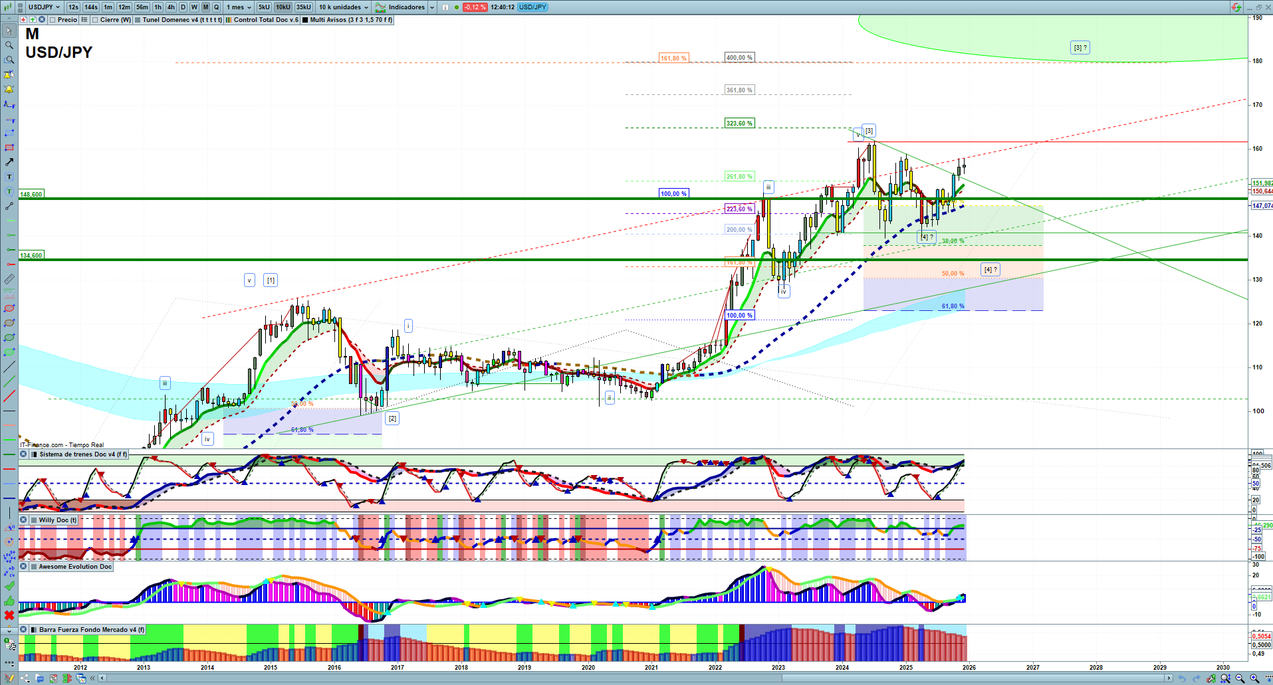Select the magnifier zoom tool in left toolbar
The image size is (1273, 685).
coord(9,45)
